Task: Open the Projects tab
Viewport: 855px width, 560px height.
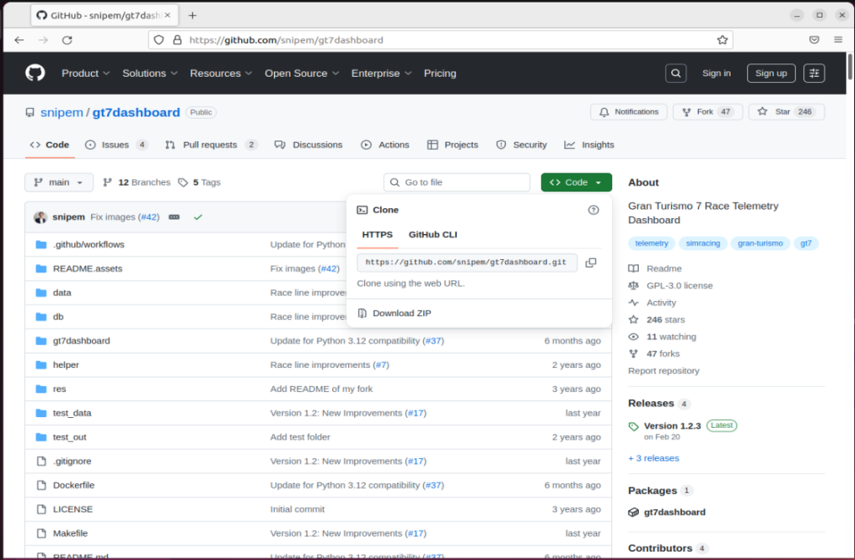Action: [453, 145]
